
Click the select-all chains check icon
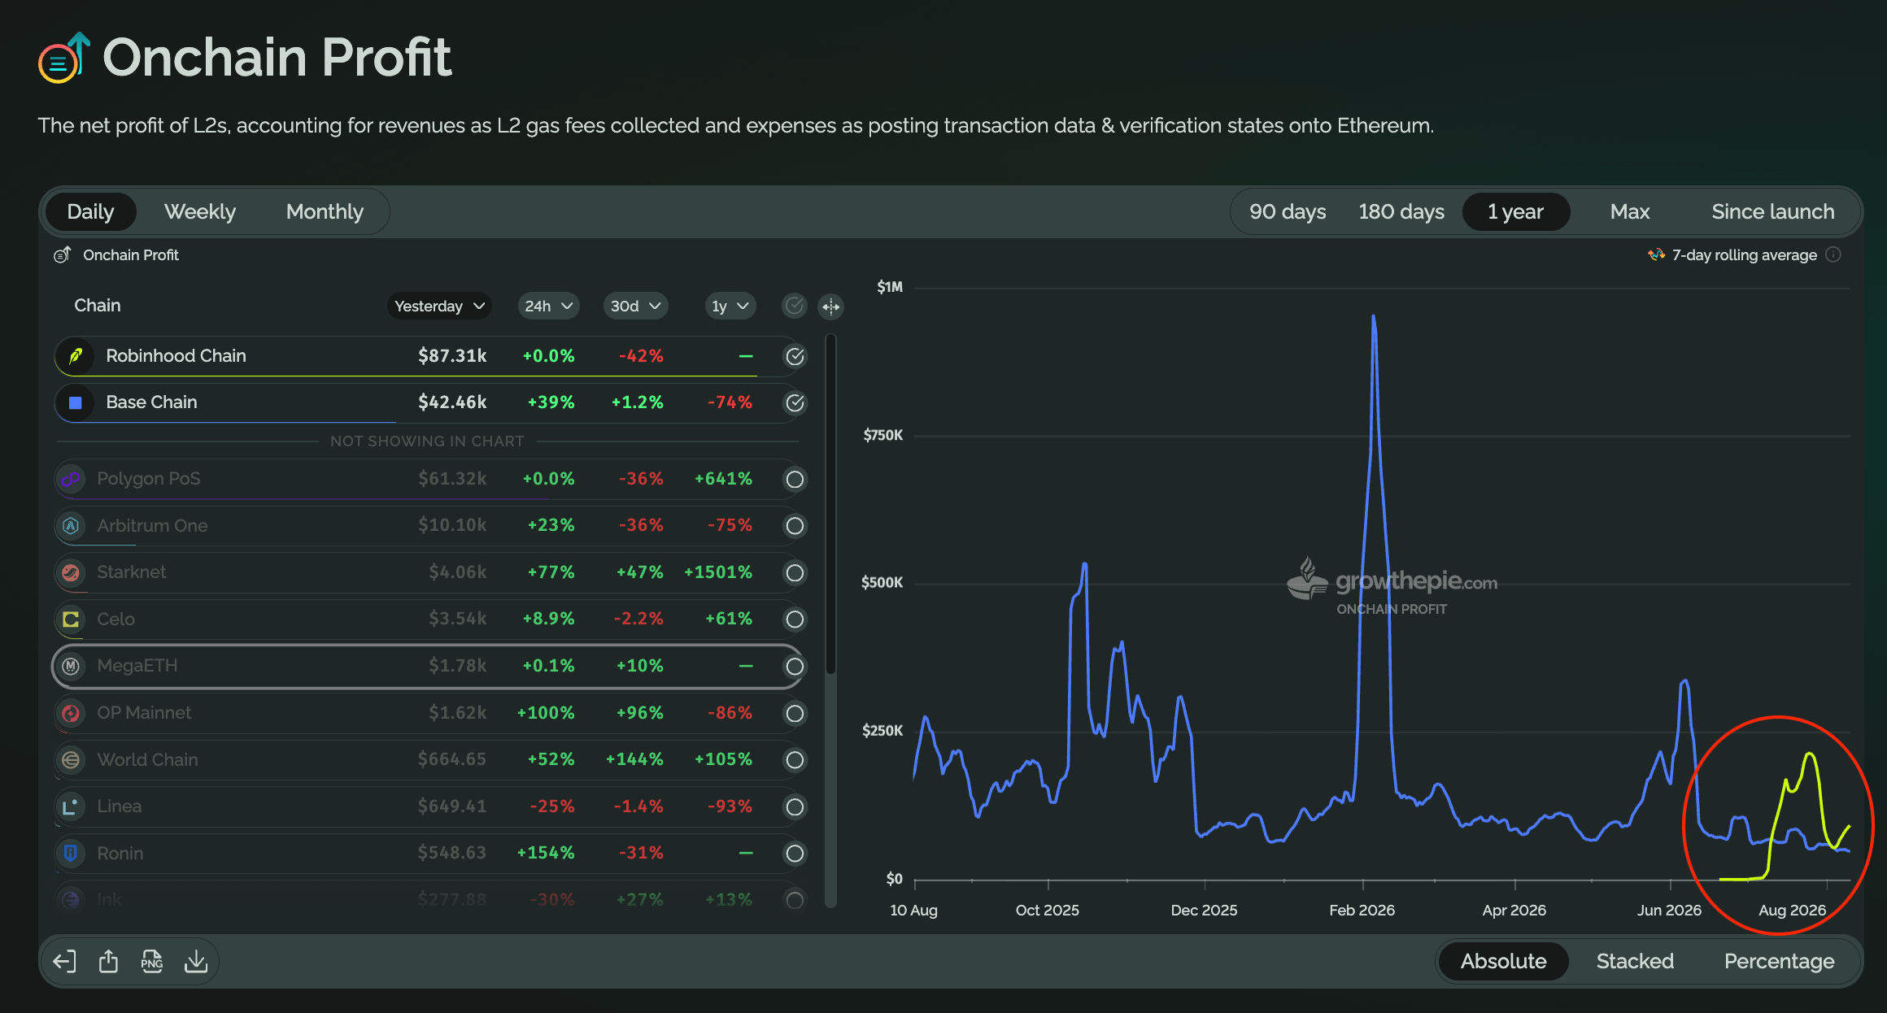click(795, 307)
